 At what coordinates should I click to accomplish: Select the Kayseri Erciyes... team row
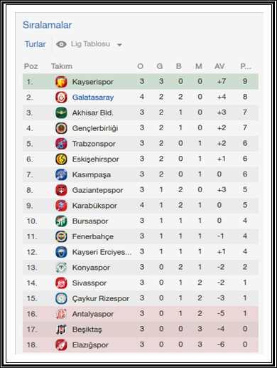[141, 252]
